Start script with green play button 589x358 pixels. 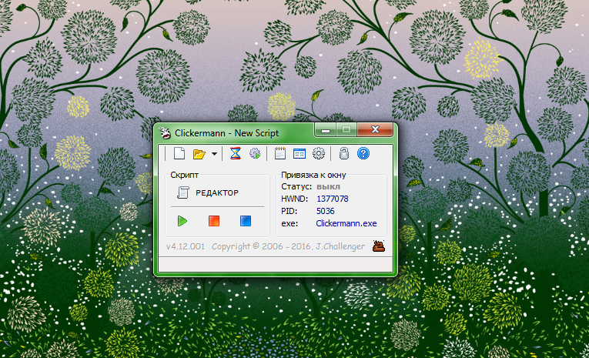point(182,221)
